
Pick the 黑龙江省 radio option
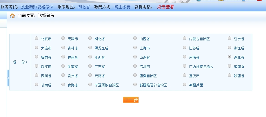click(90, 47)
